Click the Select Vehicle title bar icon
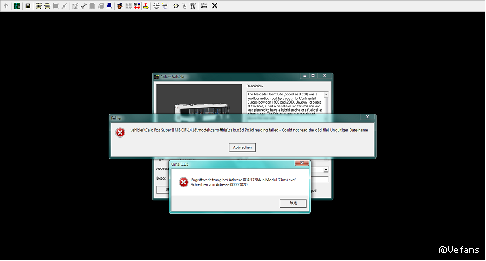 (156, 77)
